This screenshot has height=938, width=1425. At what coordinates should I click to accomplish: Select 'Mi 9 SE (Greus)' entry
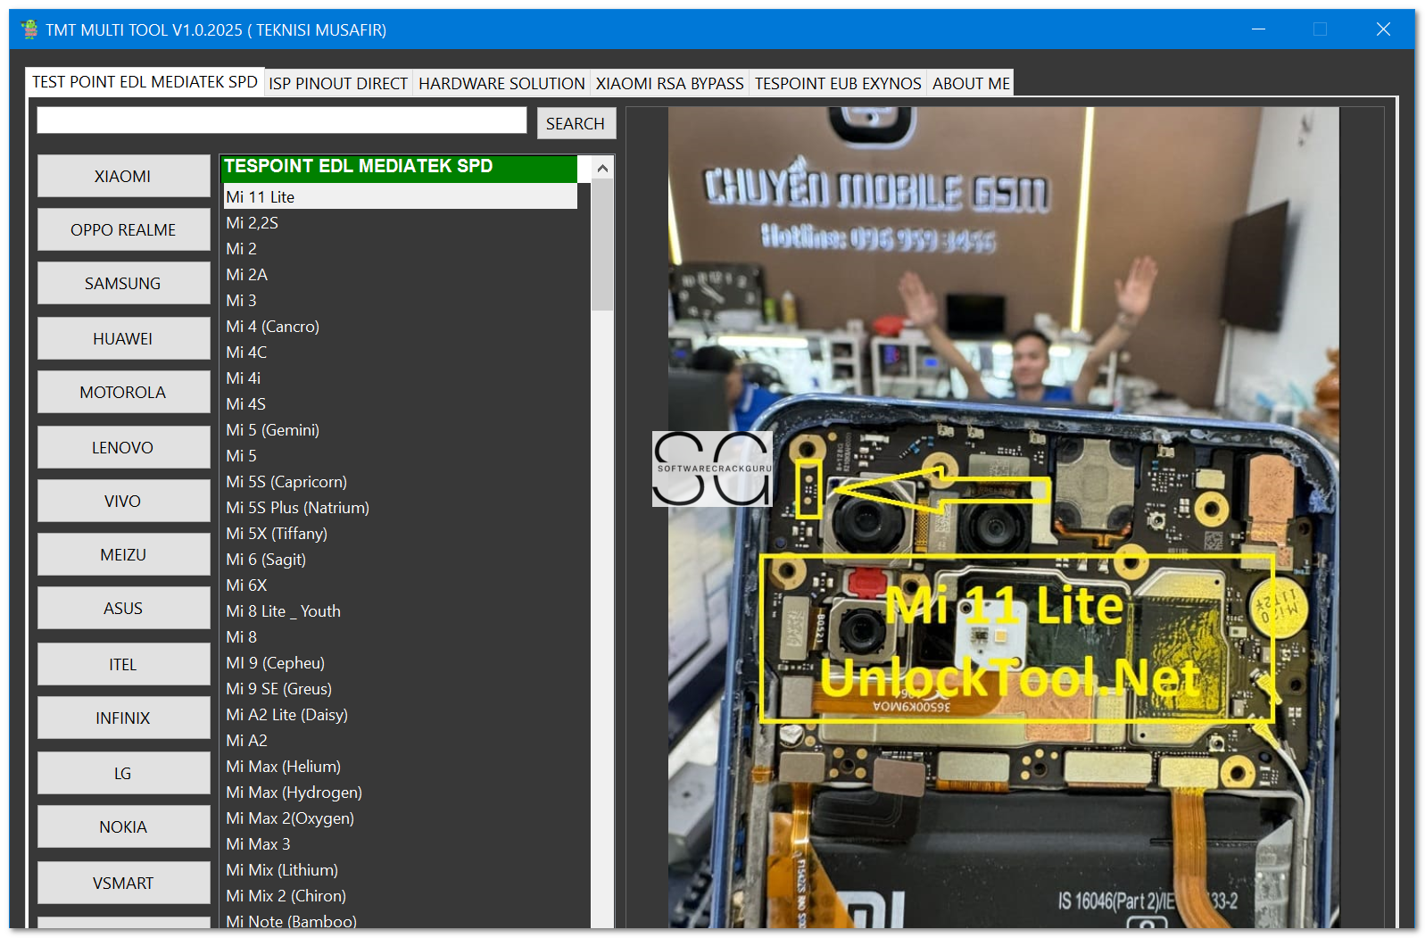click(401, 688)
